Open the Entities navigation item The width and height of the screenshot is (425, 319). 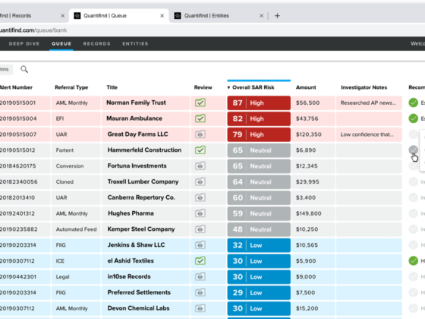point(135,44)
